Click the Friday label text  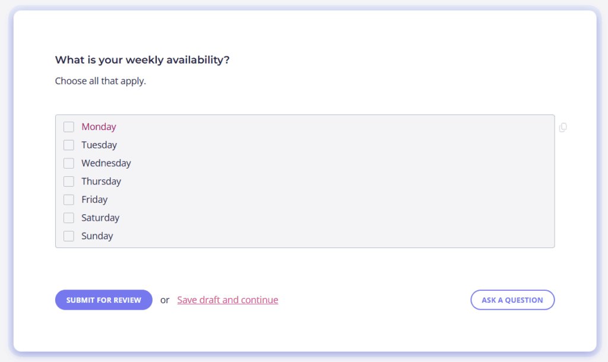pyautogui.click(x=94, y=199)
